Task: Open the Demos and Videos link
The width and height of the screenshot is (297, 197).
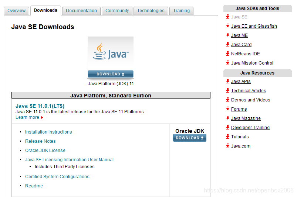Action: (x=251, y=100)
